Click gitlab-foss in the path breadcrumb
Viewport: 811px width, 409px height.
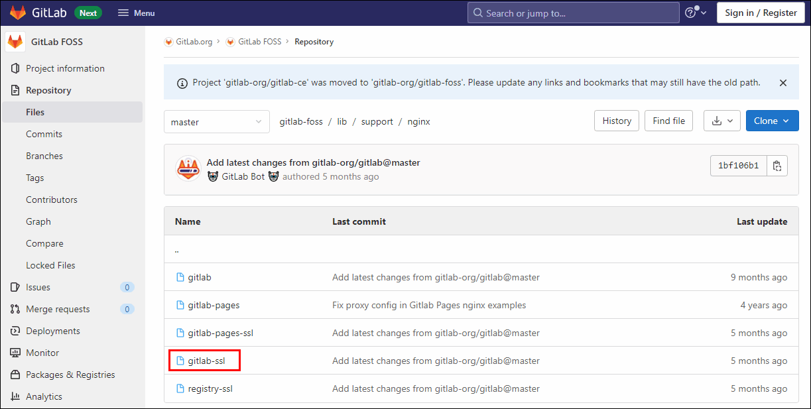[301, 121]
